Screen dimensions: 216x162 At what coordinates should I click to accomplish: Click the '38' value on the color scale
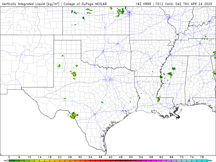click(100, 157)
